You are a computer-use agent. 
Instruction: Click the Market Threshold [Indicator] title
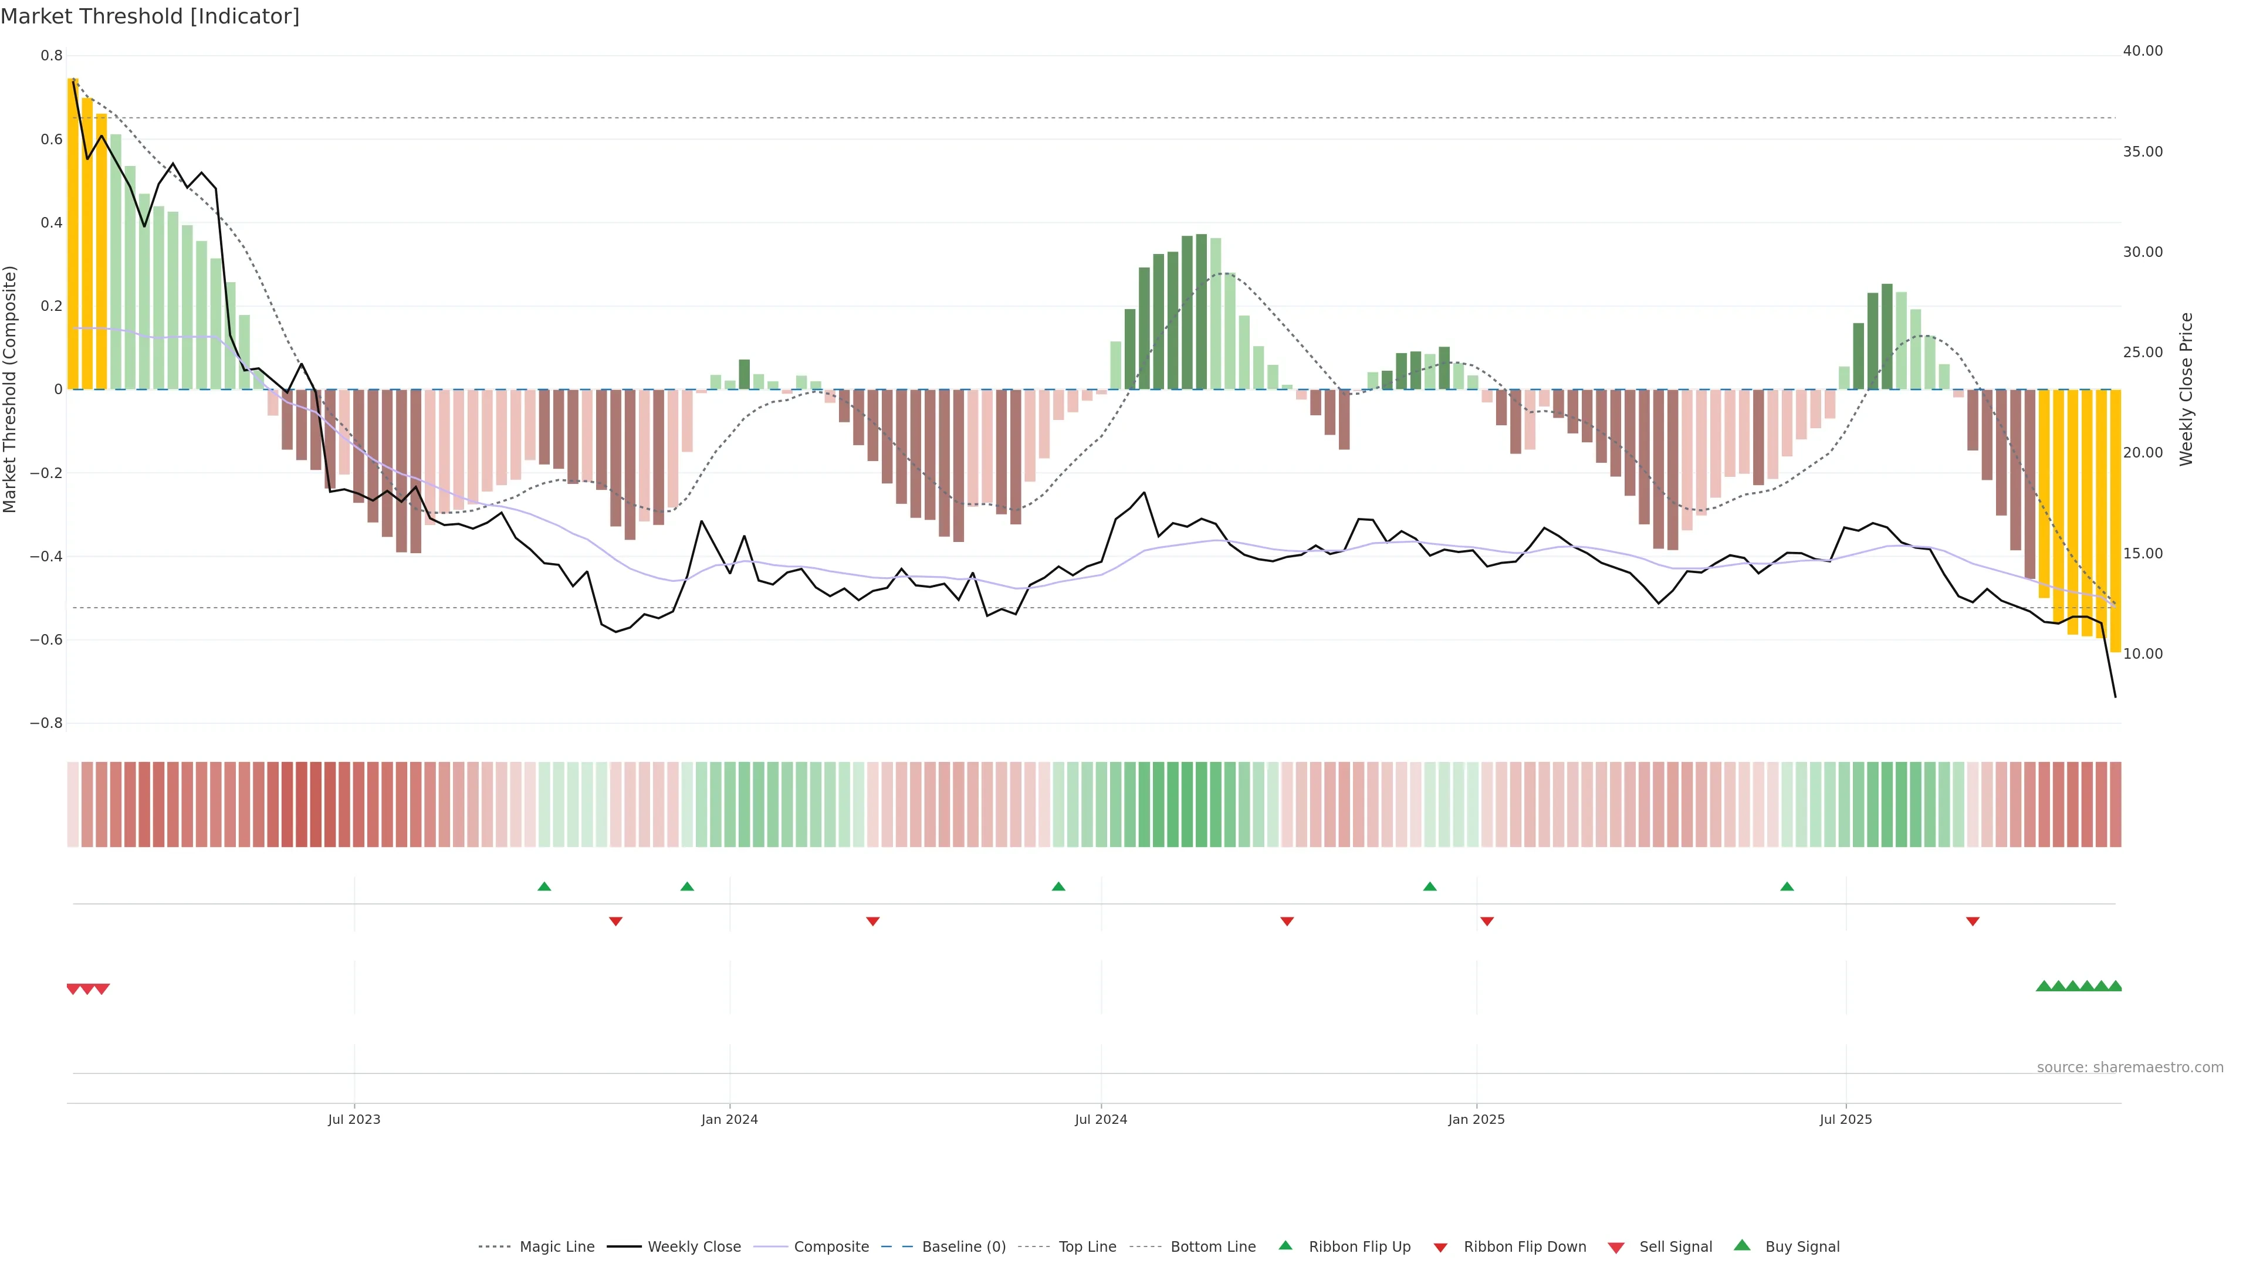point(150,16)
